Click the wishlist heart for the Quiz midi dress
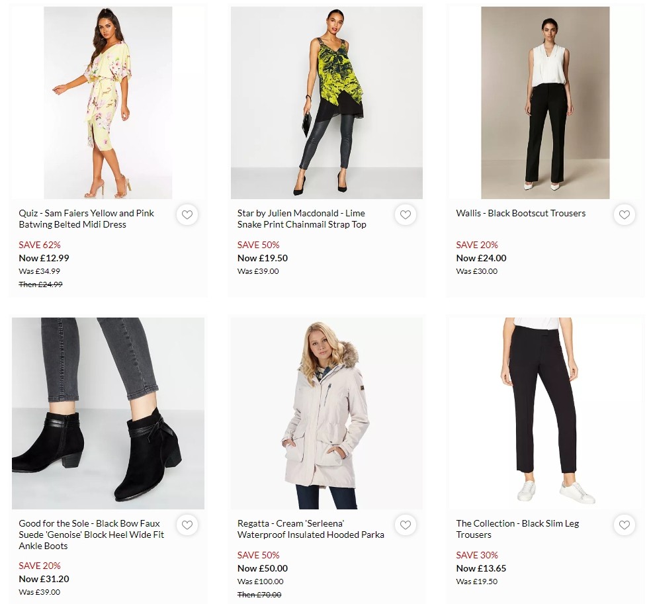This screenshot has width=651, height=604. coord(187,214)
